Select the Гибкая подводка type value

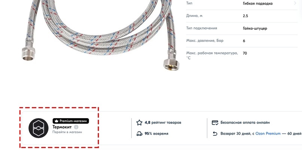(258, 3)
